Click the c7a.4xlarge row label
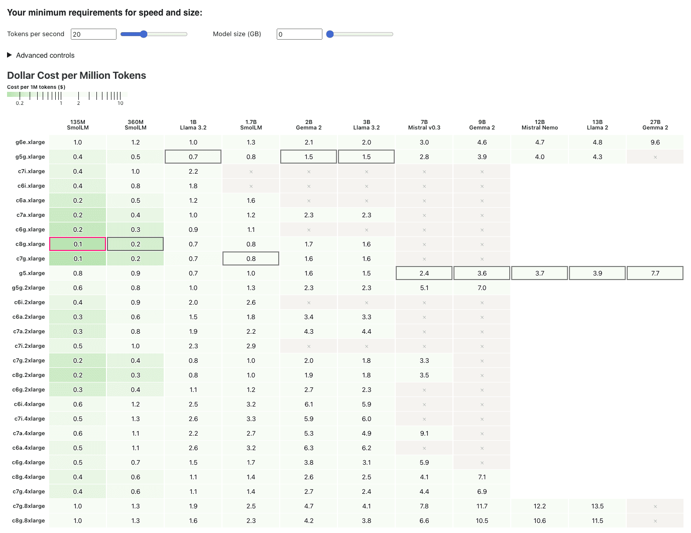This screenshot has height=533, width=691. (x=29, y=433)
